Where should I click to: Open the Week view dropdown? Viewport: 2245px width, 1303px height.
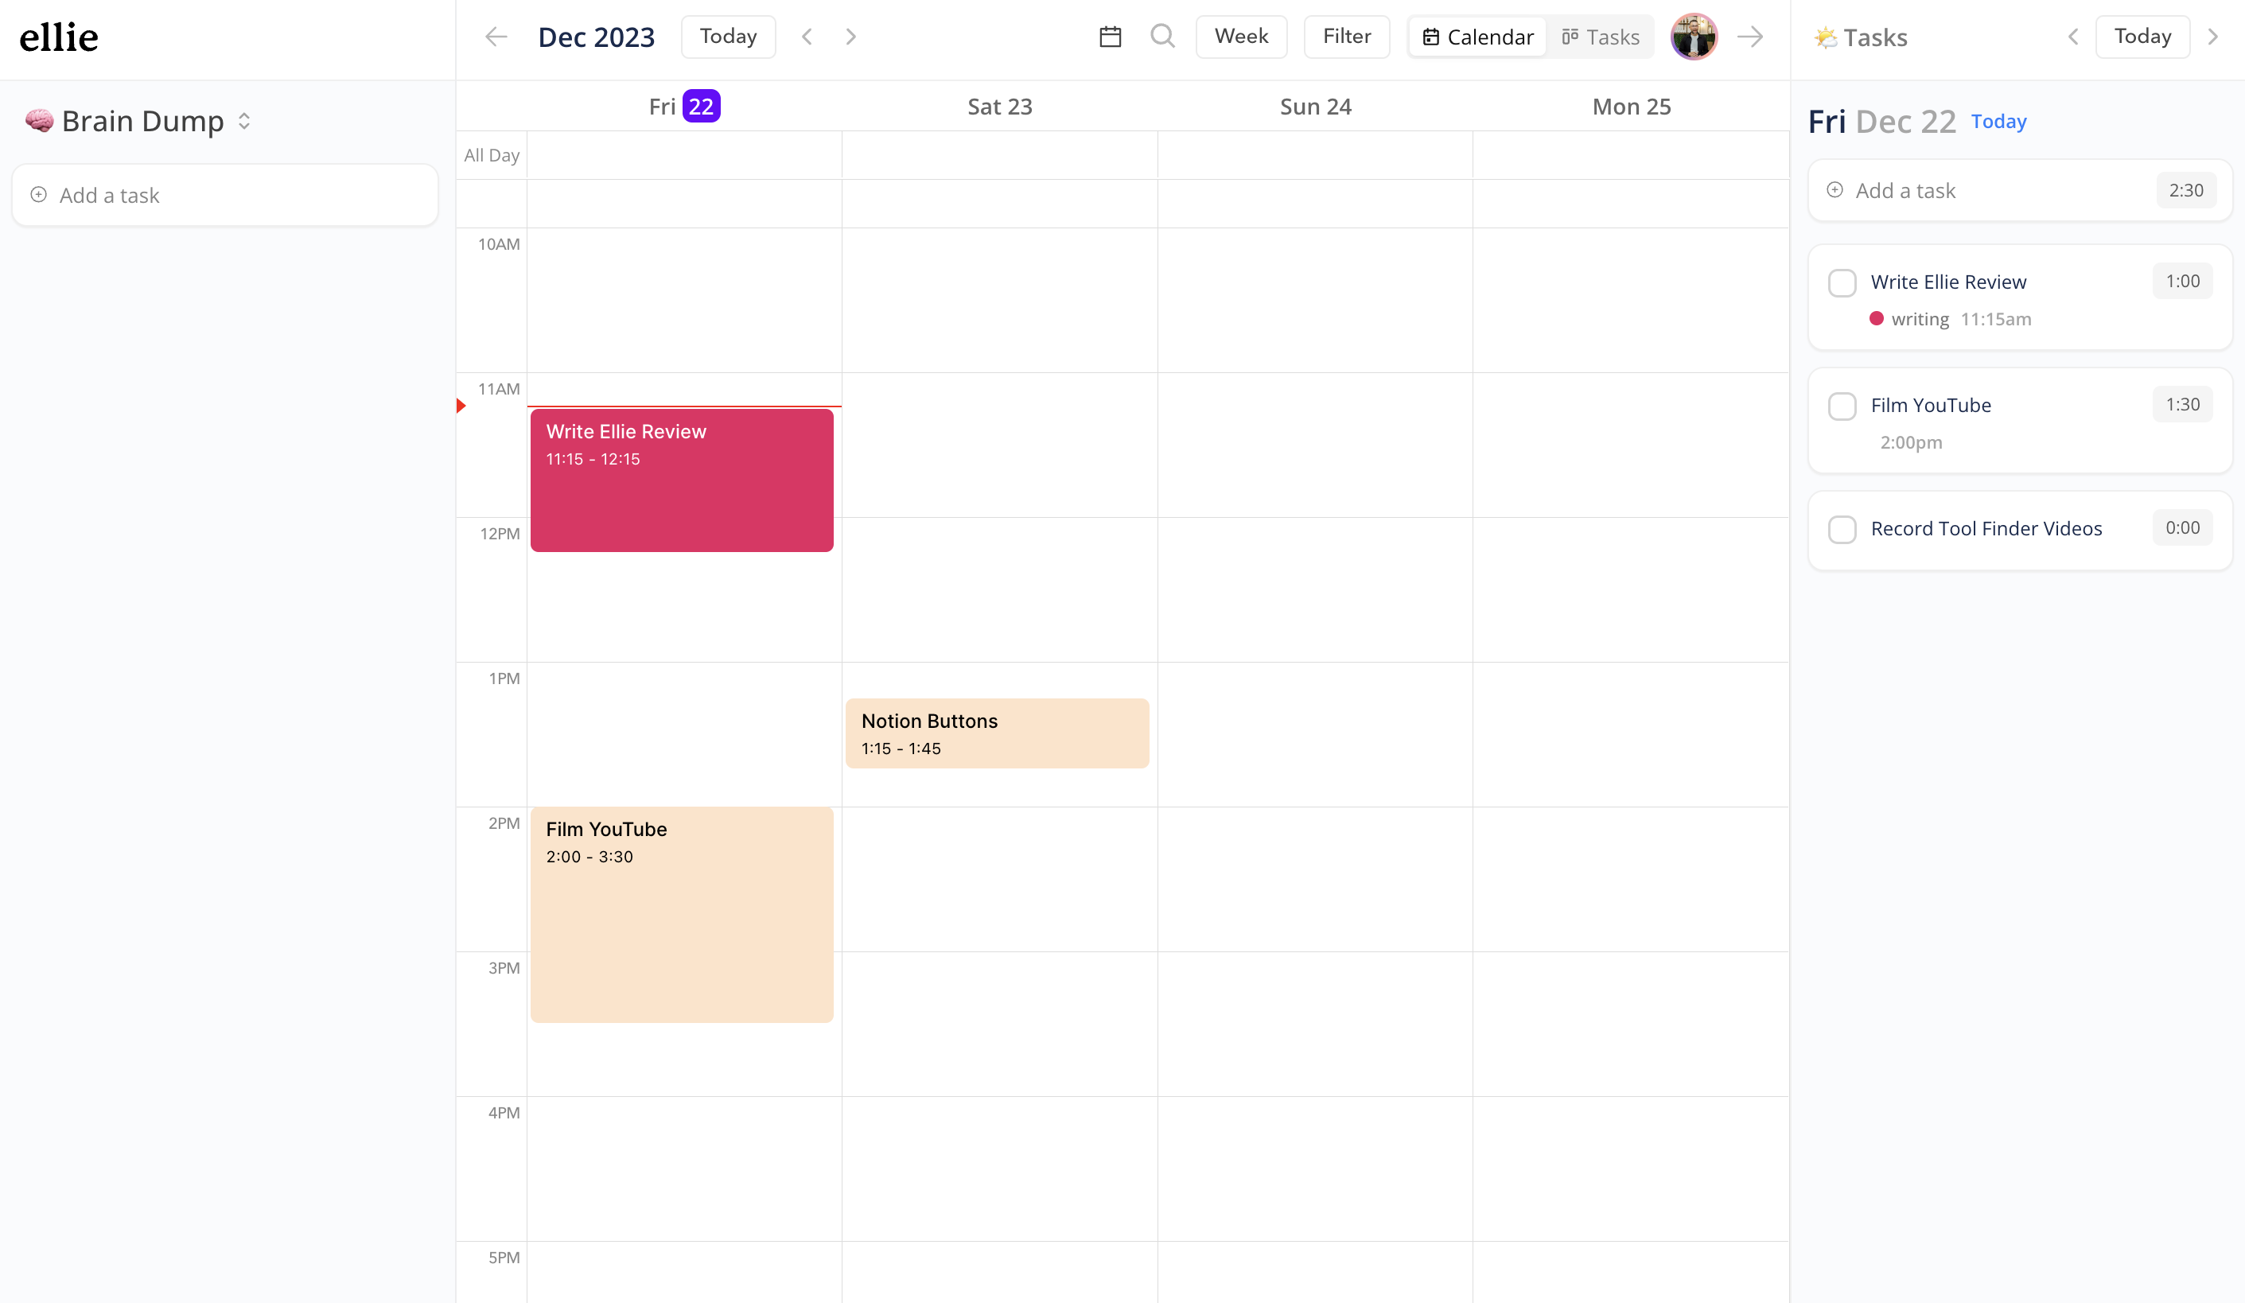pos(1241,37)
